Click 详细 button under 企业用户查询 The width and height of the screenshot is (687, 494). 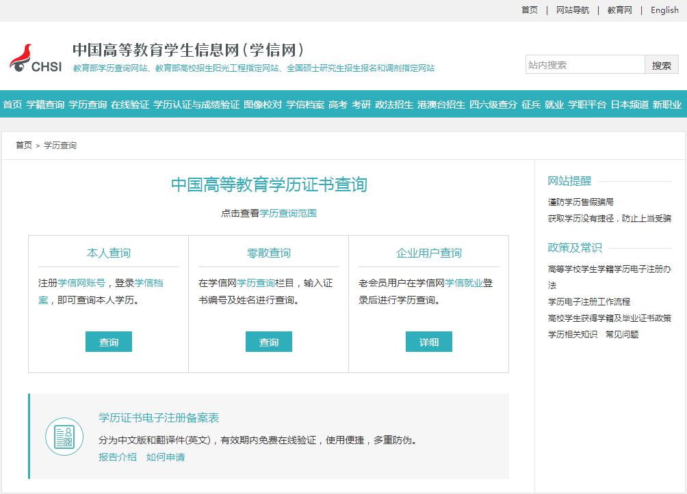(x=429, y=342)
